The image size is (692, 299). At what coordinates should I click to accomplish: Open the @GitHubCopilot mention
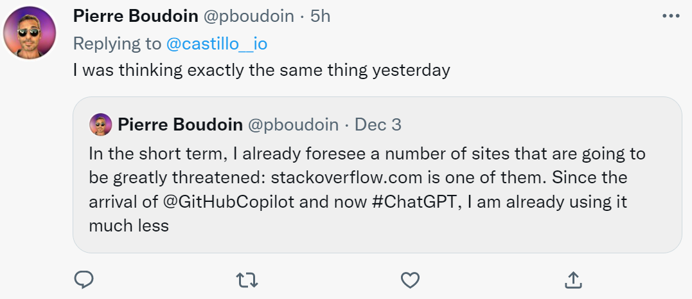point(229,202)
